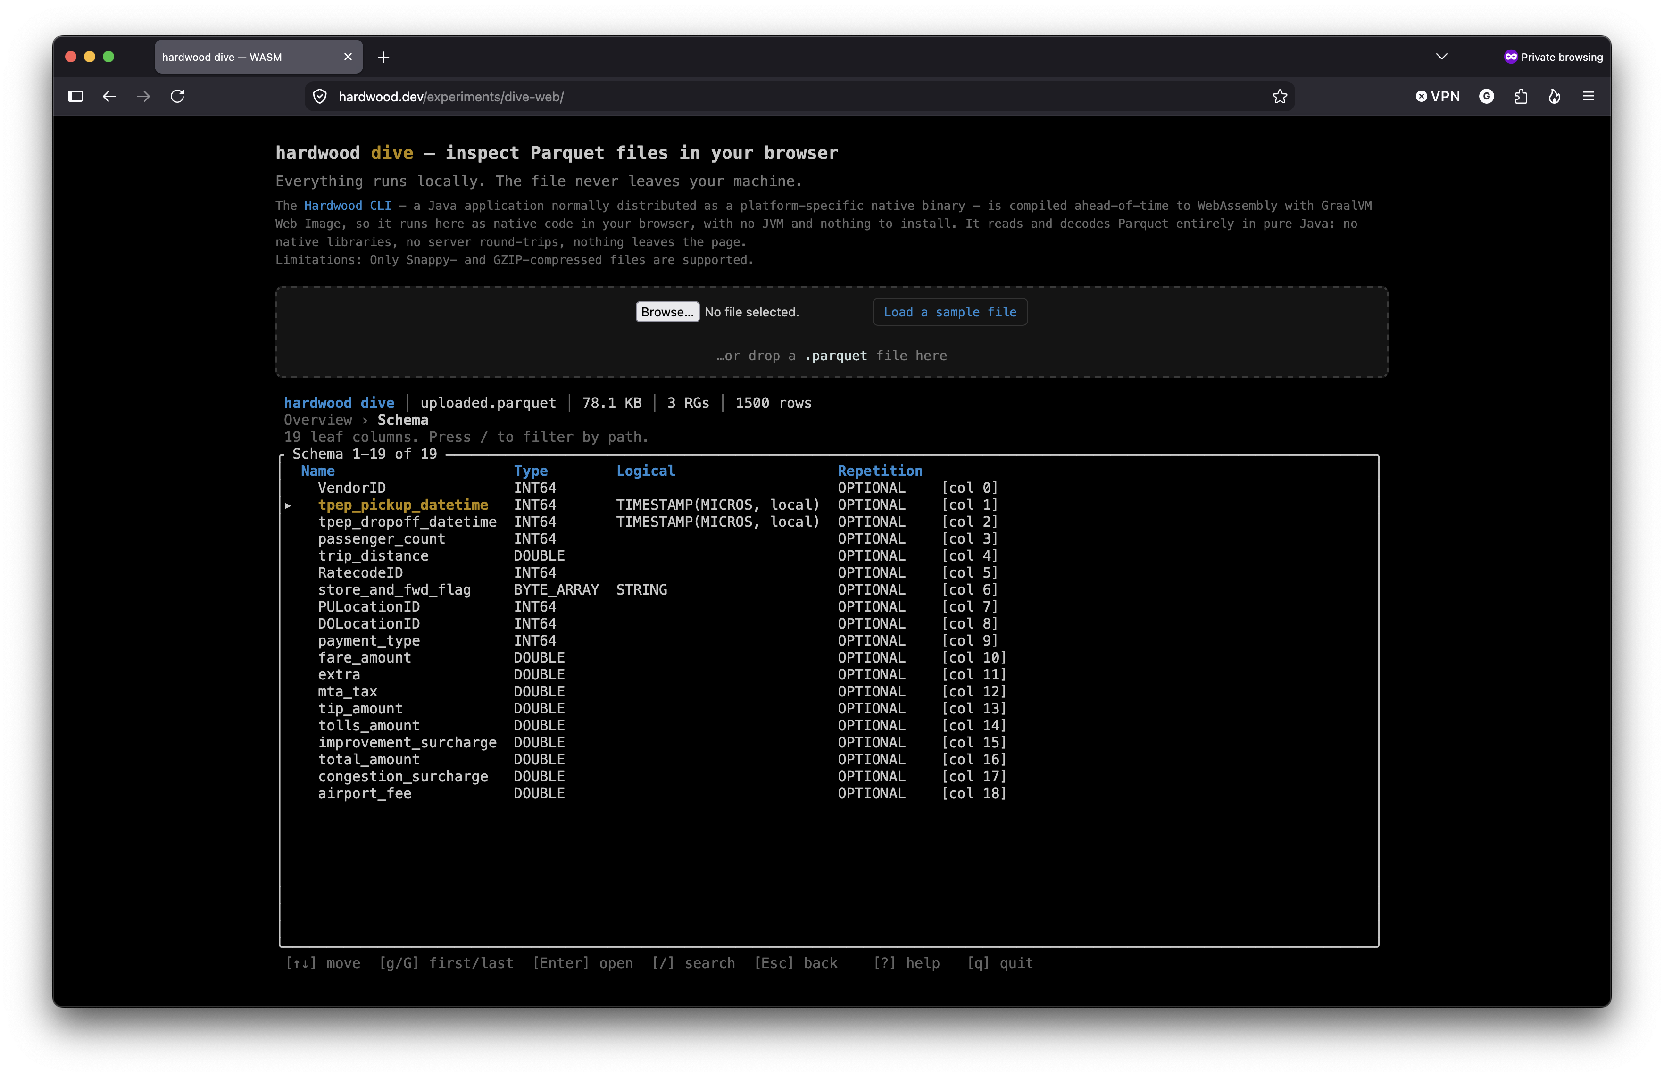This screenshot has width=1664, height=1077.
Task: Select the fare_amount row
Action: pos(829,658)
